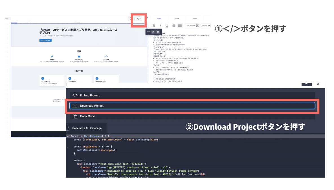
Task: Click the デザイン要件 heading in prompt text
Action: point(158,54)
